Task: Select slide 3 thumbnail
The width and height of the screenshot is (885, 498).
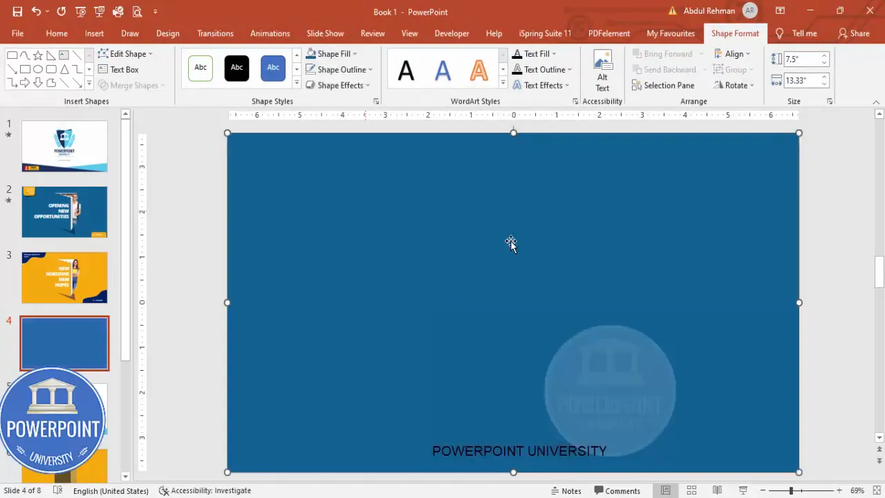Action: (x=64, y=277)
